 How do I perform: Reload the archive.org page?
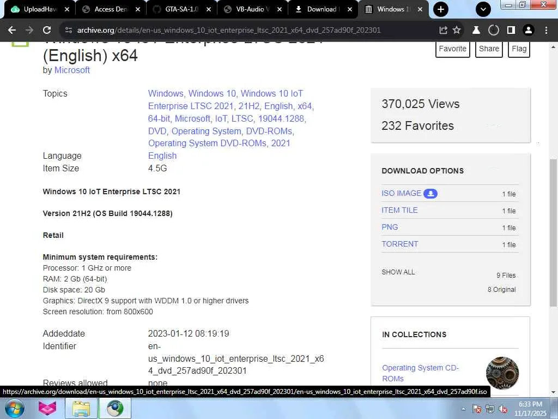click(x=47, y=31)
